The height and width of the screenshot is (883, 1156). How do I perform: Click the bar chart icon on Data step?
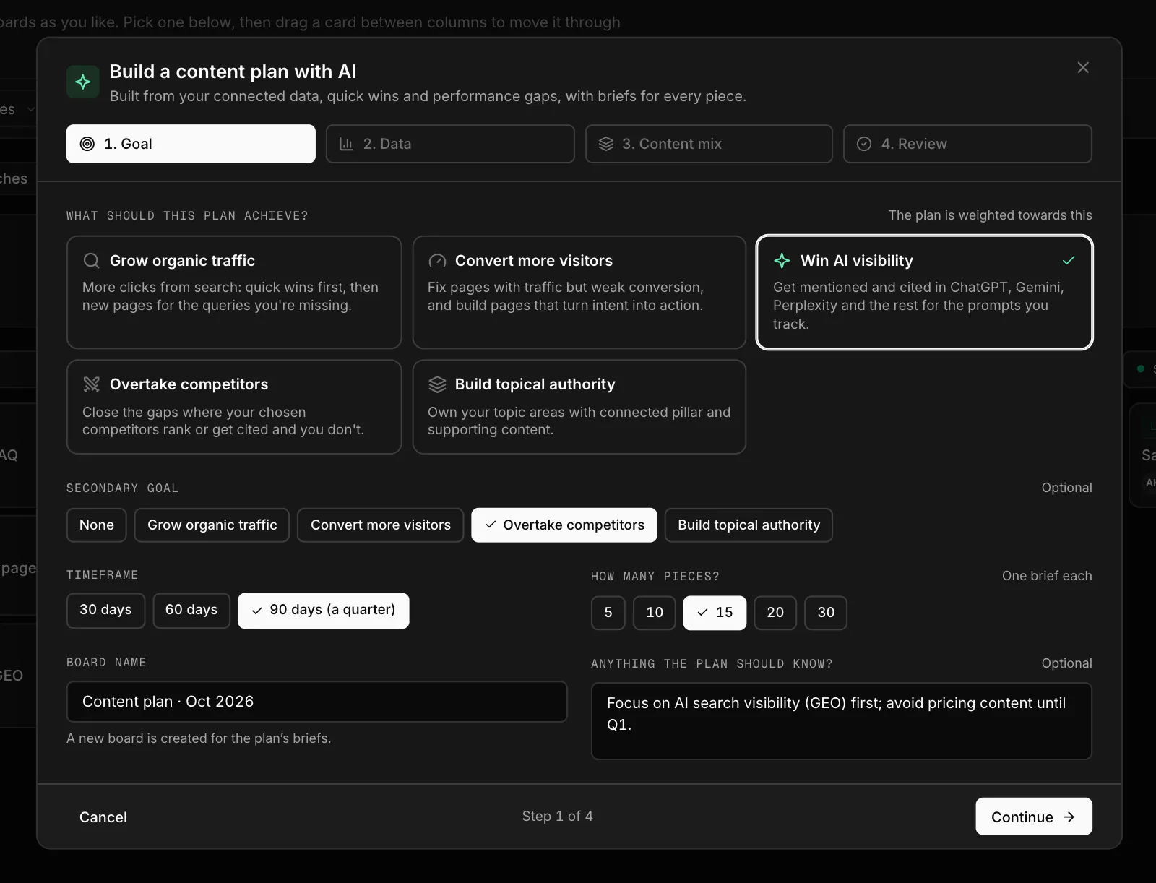[x=346, y=144]
